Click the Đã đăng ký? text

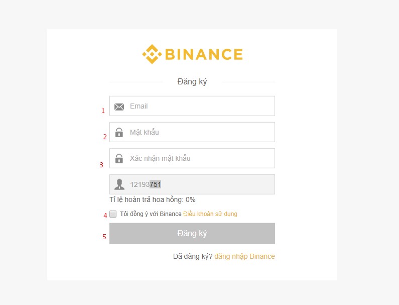click(x=193, y=256)
